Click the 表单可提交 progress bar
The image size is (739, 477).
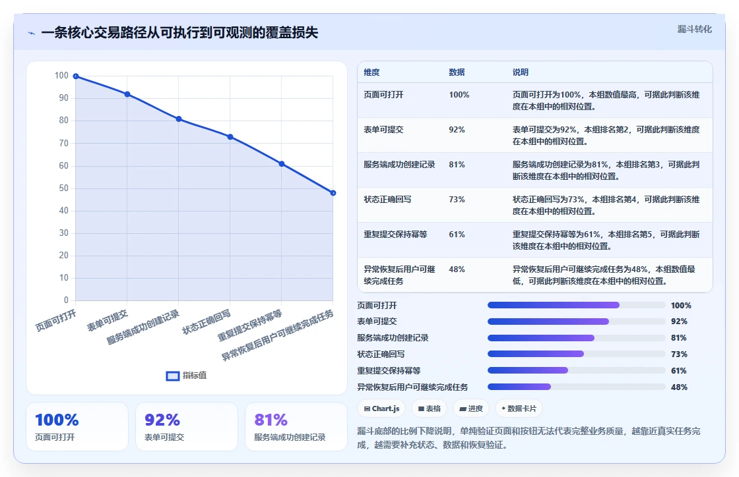pos(577,322)
